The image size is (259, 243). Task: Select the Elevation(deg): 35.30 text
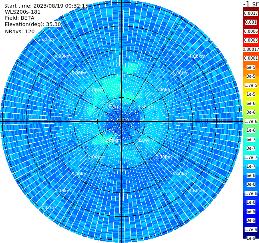click(33, 24)
